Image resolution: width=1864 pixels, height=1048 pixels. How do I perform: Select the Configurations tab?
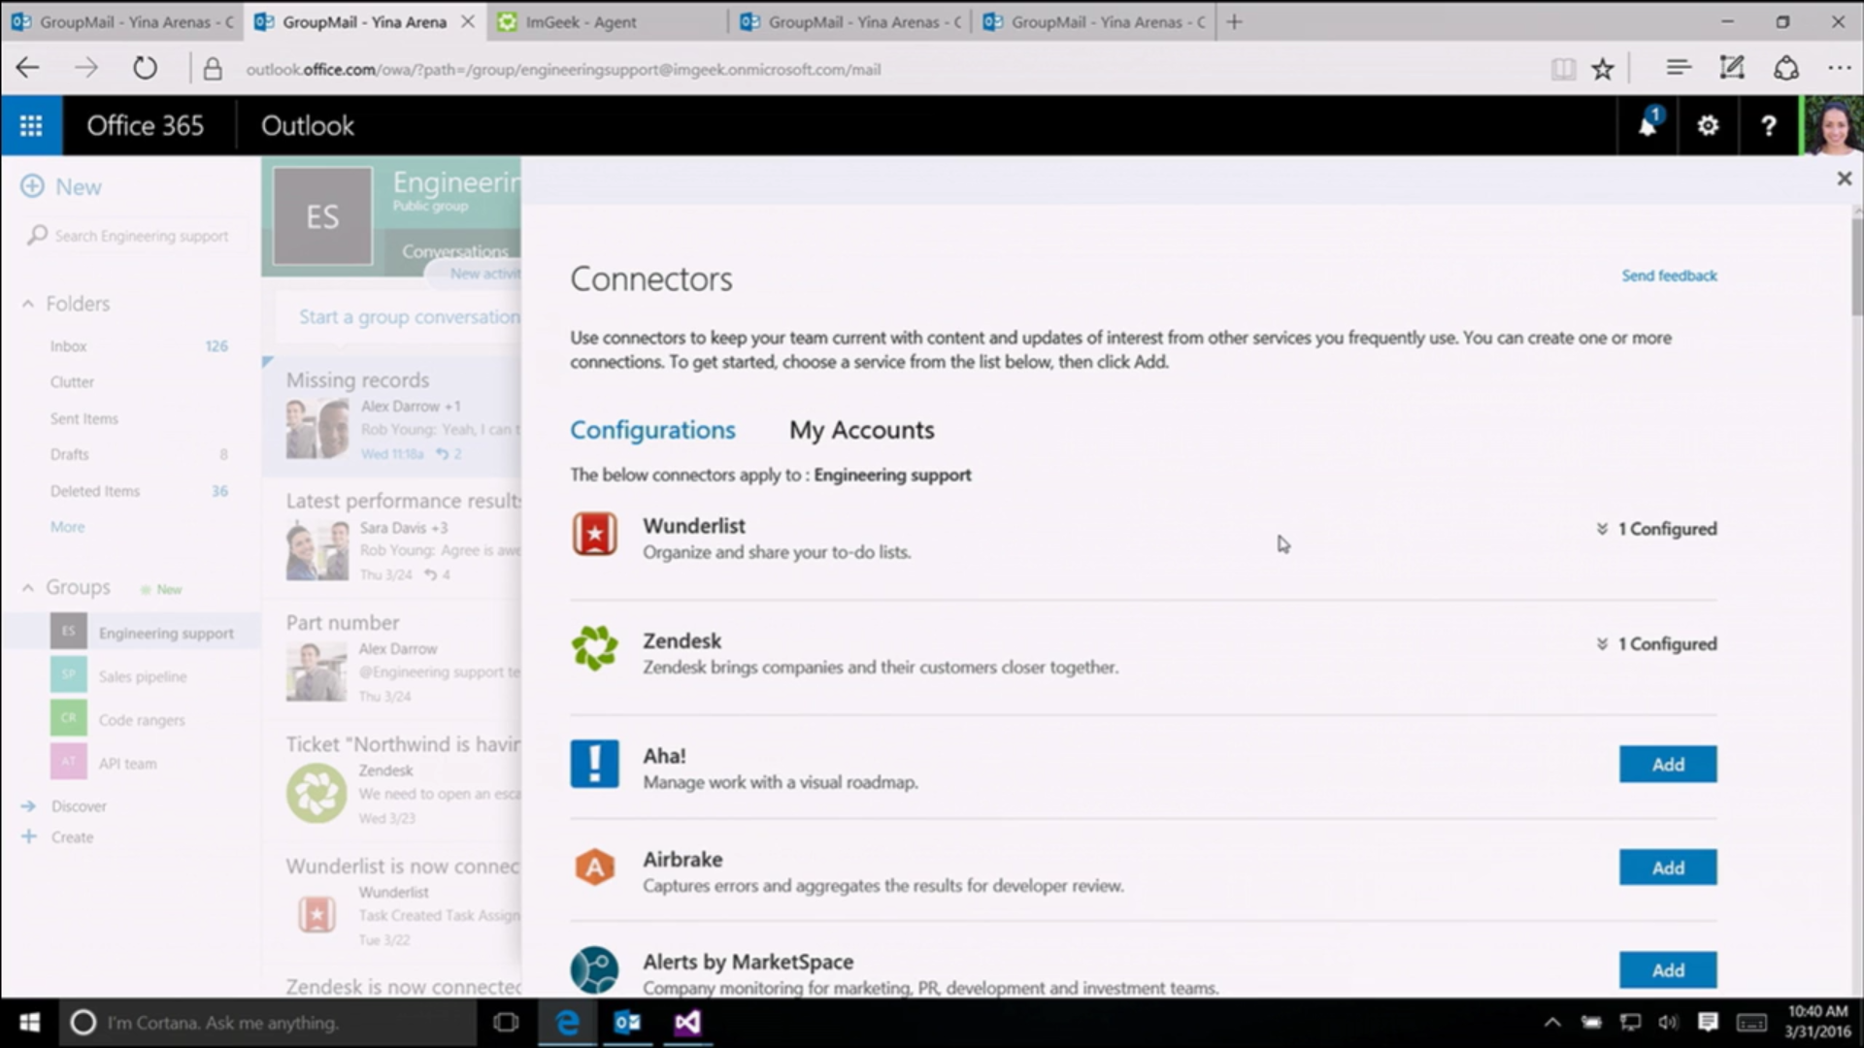tap(652, 430)
